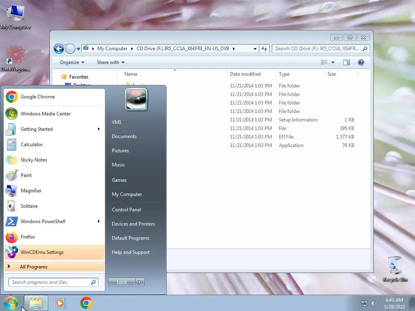Viewport: 415px width, 311px height.
Task: Start Magnifier from the Start menu
Action: [54, 191]
